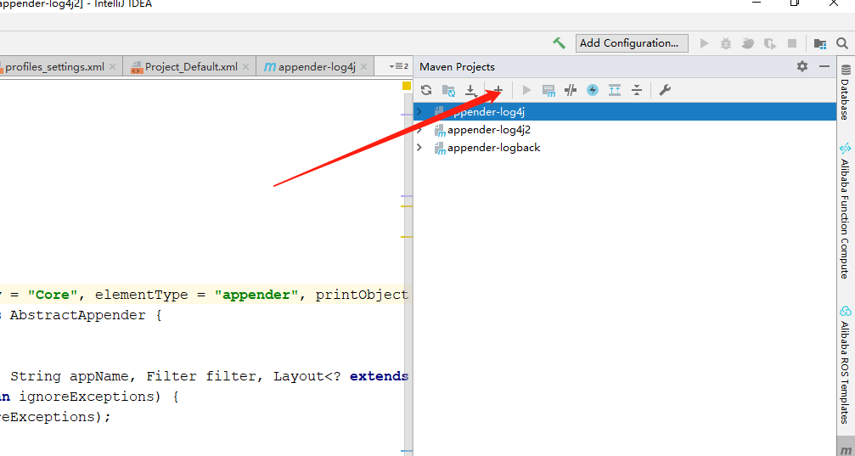Expand the appender-logback Maven node

419,148
